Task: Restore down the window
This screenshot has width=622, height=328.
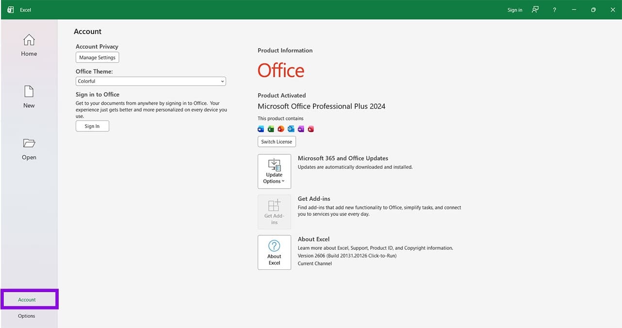Action: pos(593,10)
